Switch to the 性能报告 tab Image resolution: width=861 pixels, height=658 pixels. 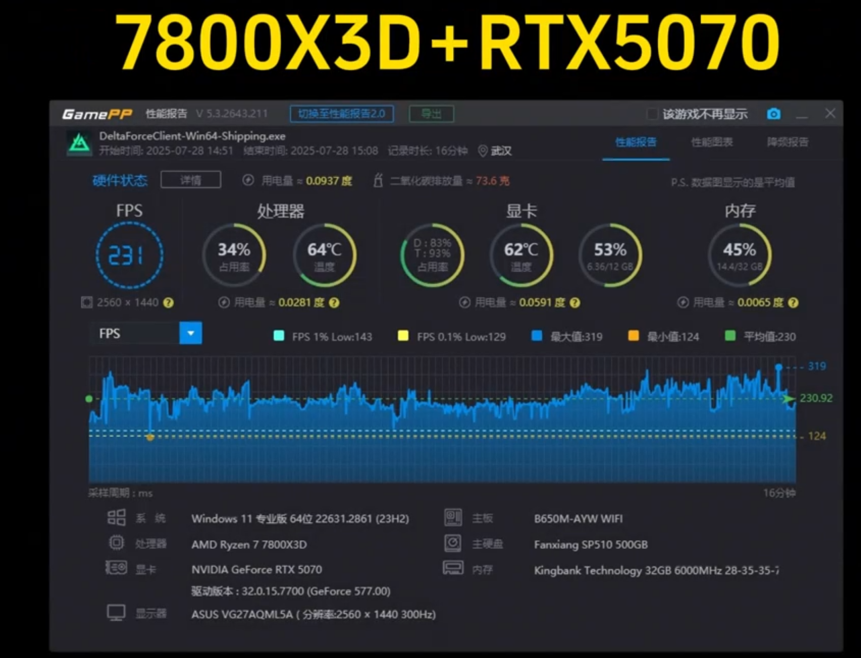636,142
